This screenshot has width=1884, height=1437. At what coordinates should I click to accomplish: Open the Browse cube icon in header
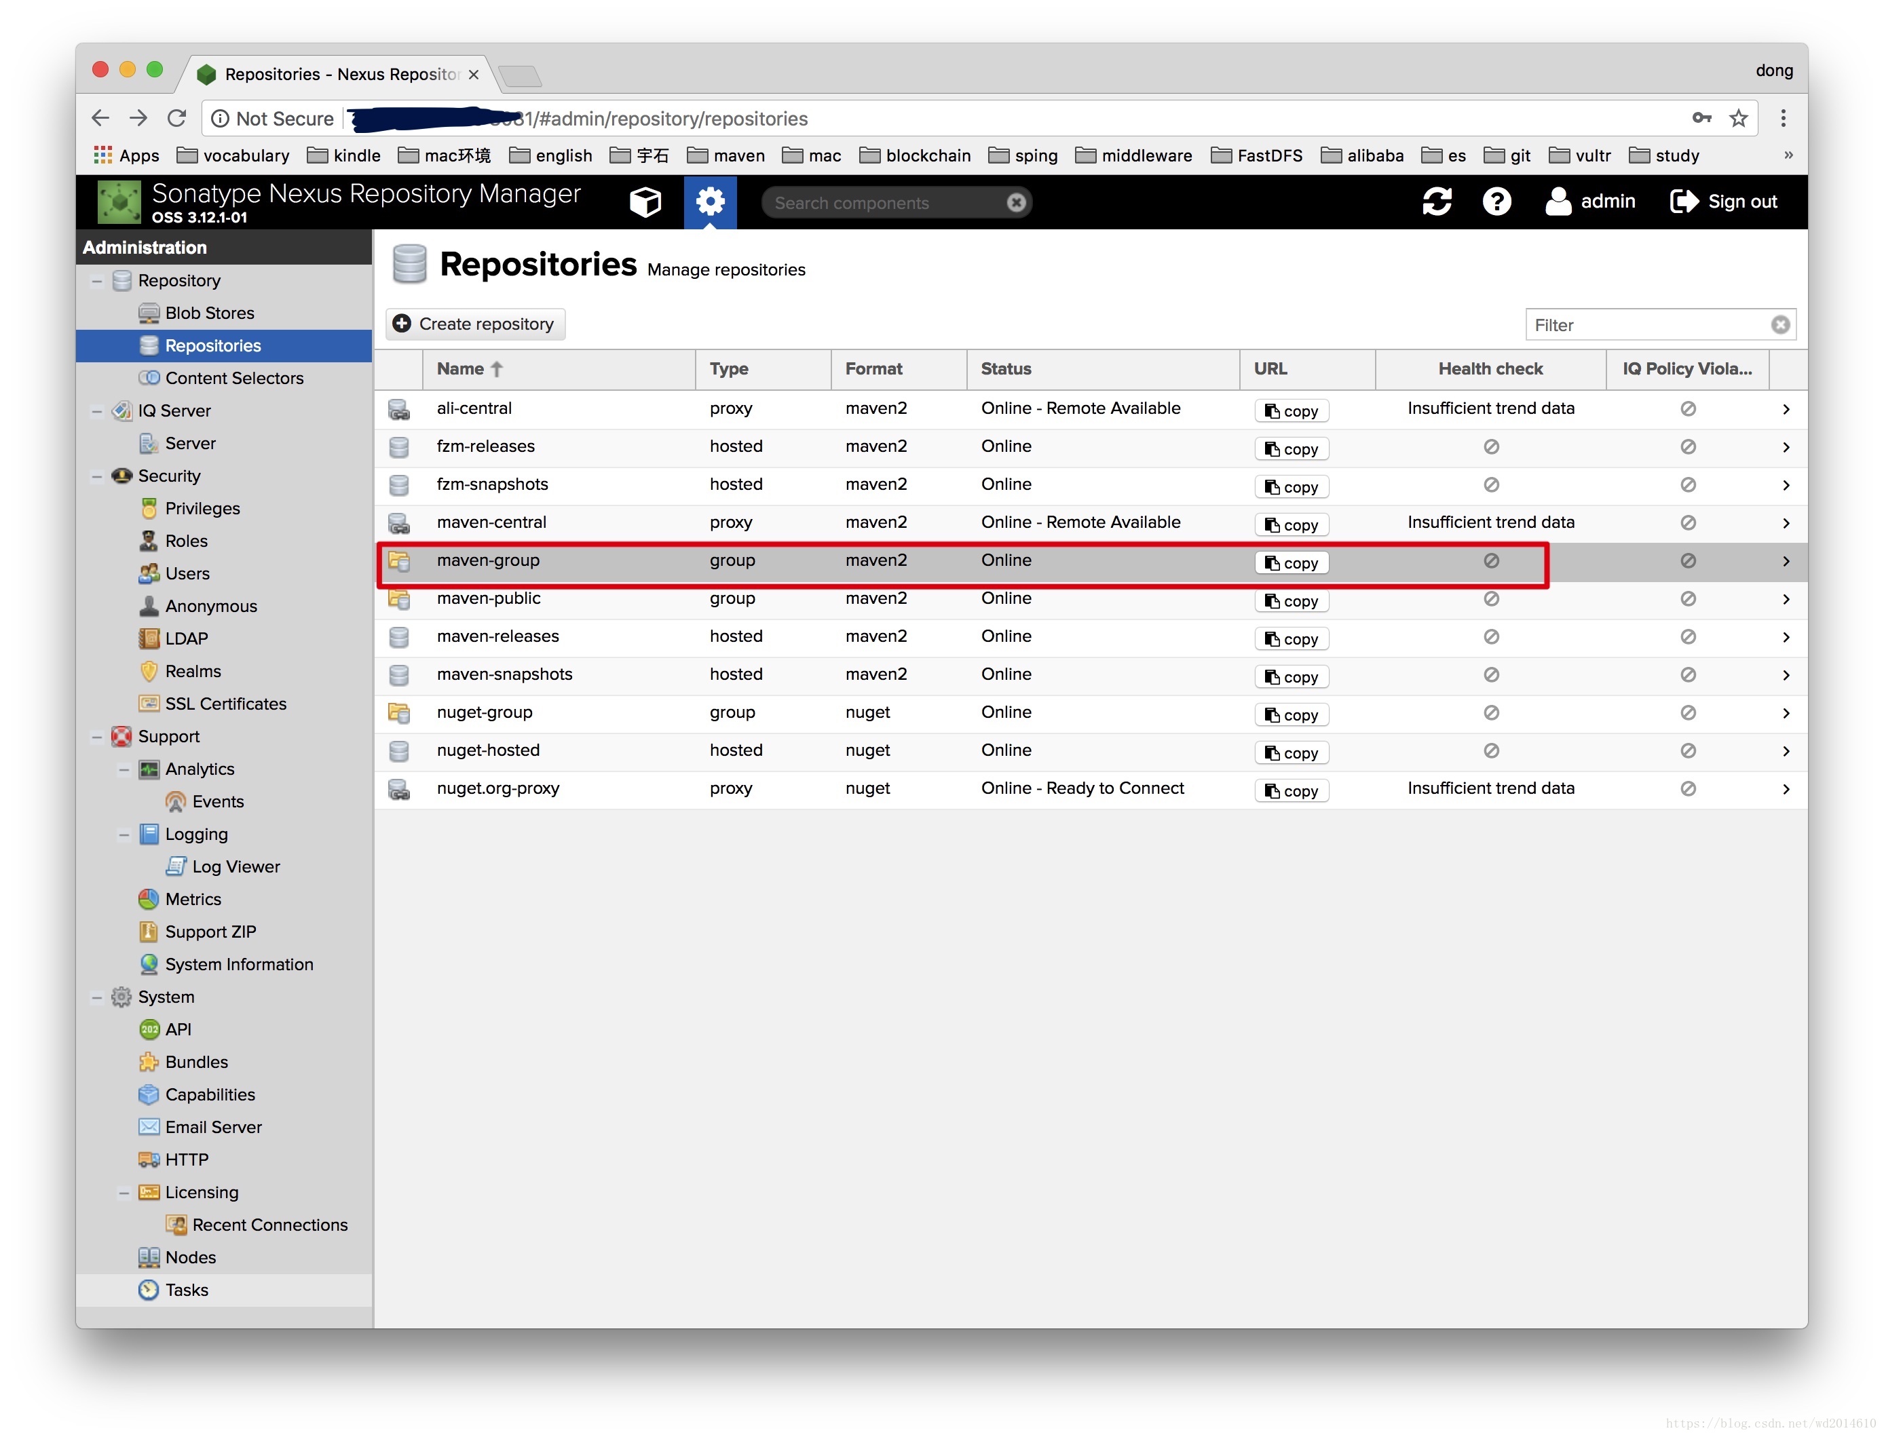pos(645,202)
